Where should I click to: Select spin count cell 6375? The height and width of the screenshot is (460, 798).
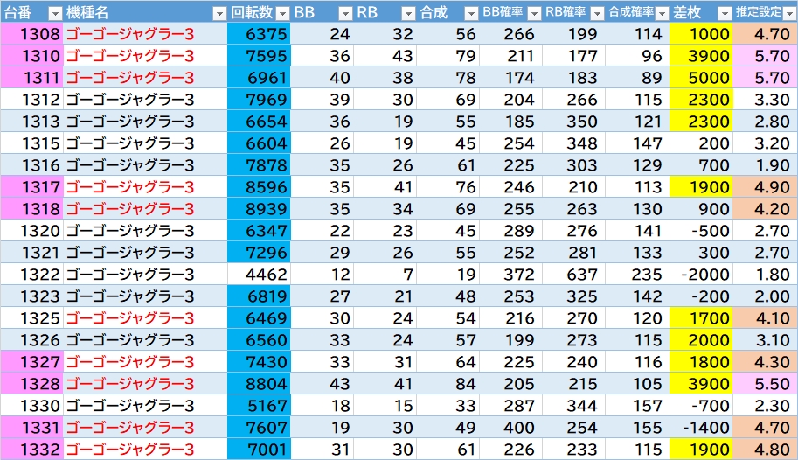pos(259,33)
